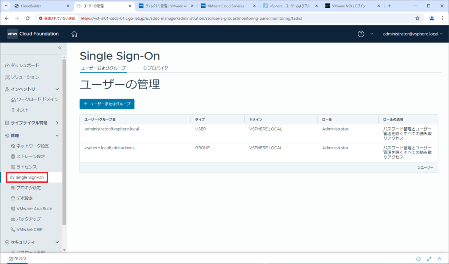Click タイプ column header
Screen dimensions: 449x264
(200, 119)
